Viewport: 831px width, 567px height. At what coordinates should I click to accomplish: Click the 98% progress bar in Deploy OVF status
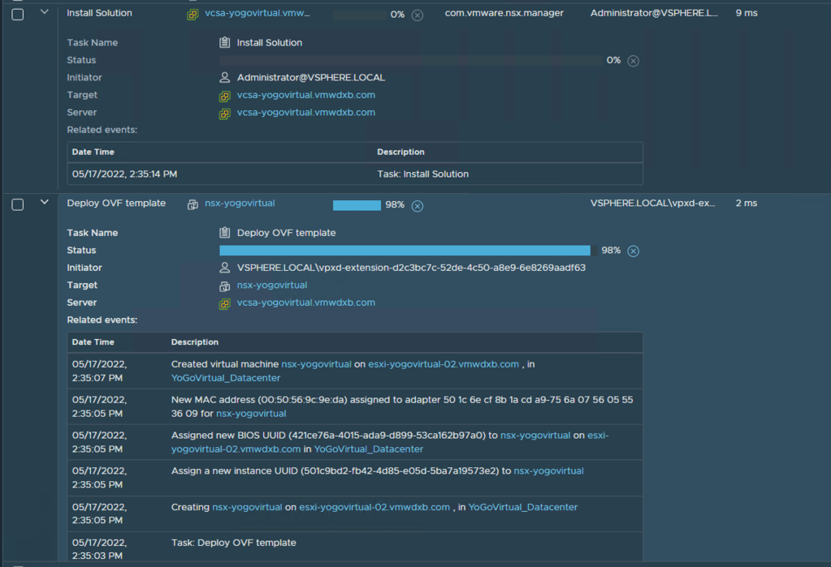[x=405, y=251]
